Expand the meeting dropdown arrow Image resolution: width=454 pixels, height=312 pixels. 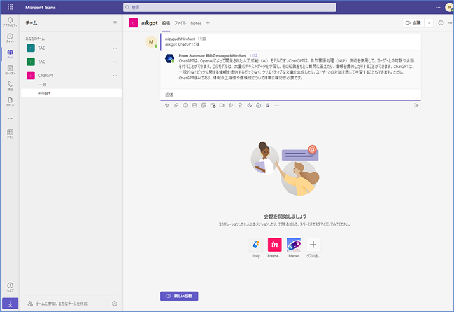(x=429, y=23)
